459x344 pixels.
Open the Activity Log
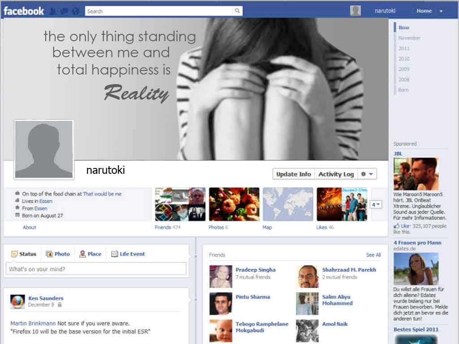[336, 174]
